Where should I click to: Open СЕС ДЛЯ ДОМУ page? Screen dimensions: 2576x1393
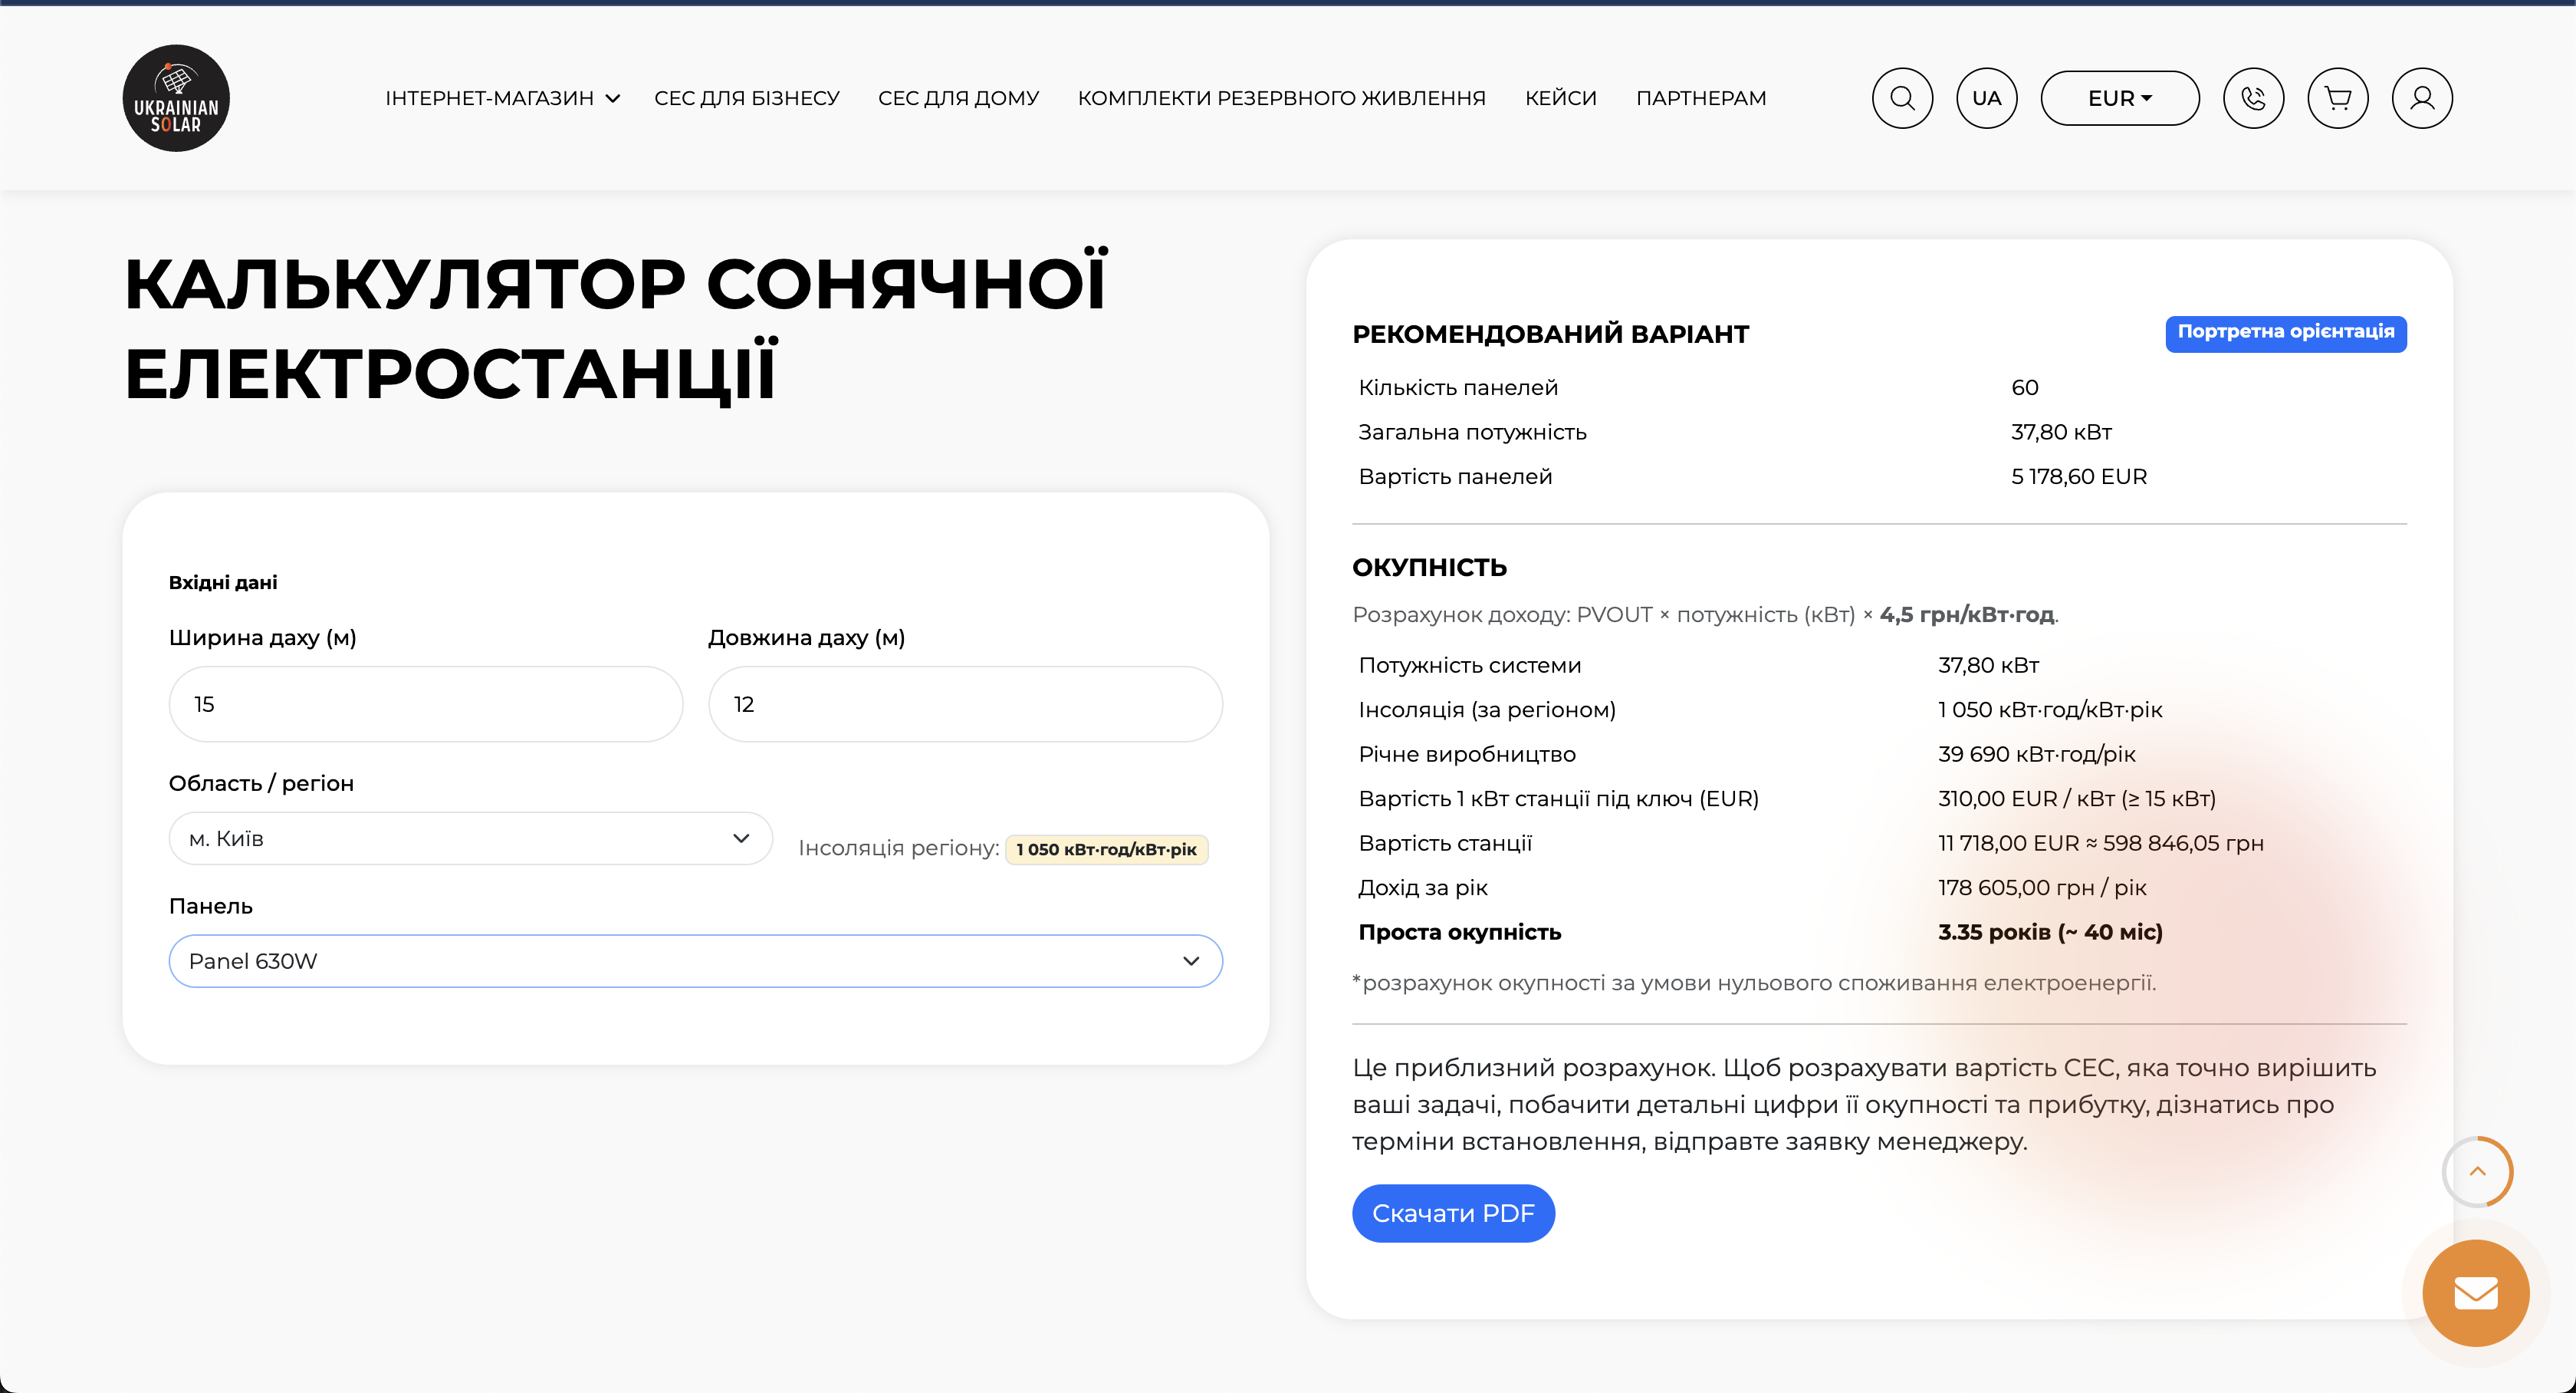click(x=958, y=98)
